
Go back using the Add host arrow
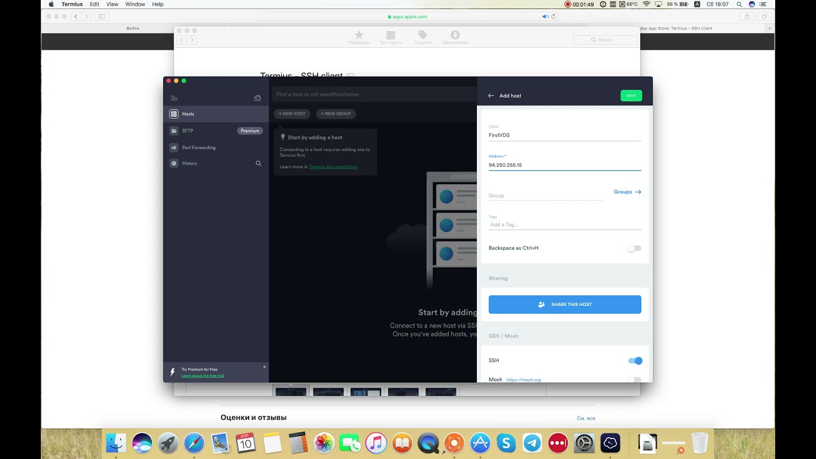click(x=491, y=96)
